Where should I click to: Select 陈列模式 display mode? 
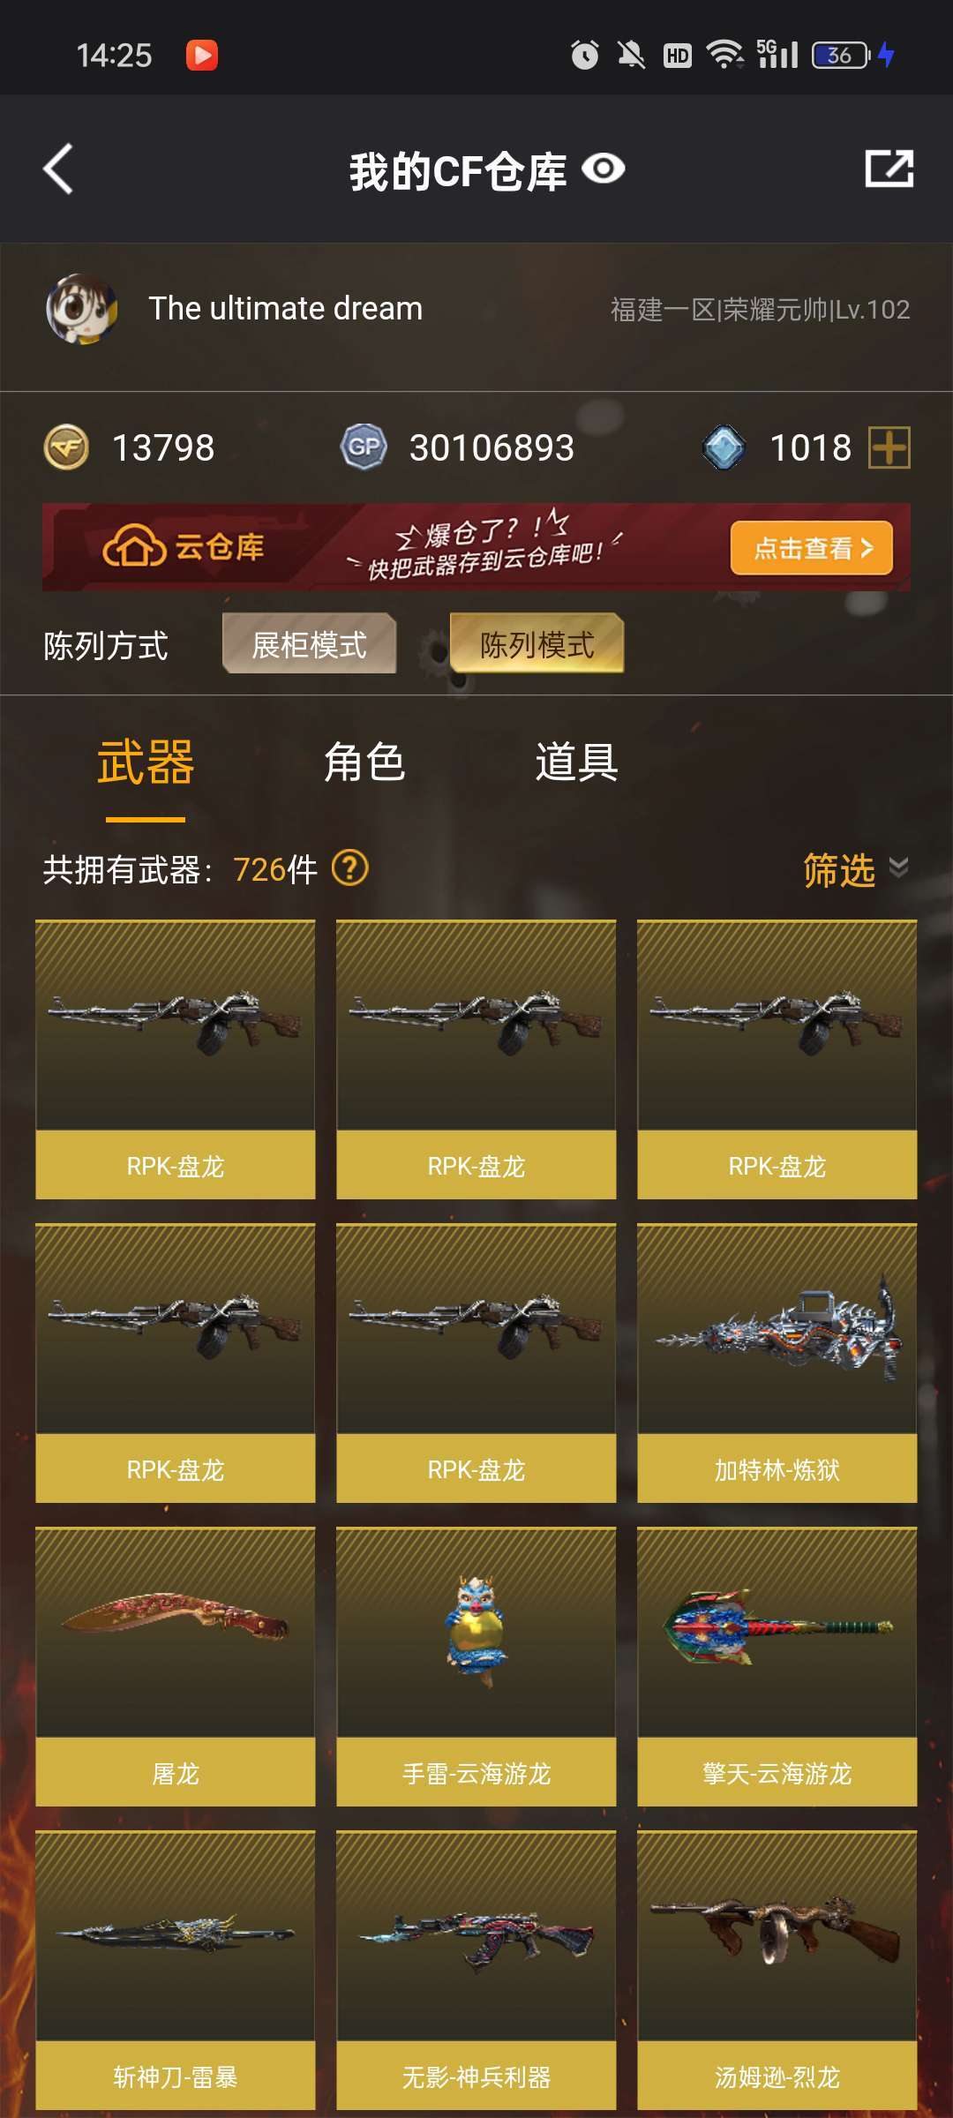click(x=537, y=644)
